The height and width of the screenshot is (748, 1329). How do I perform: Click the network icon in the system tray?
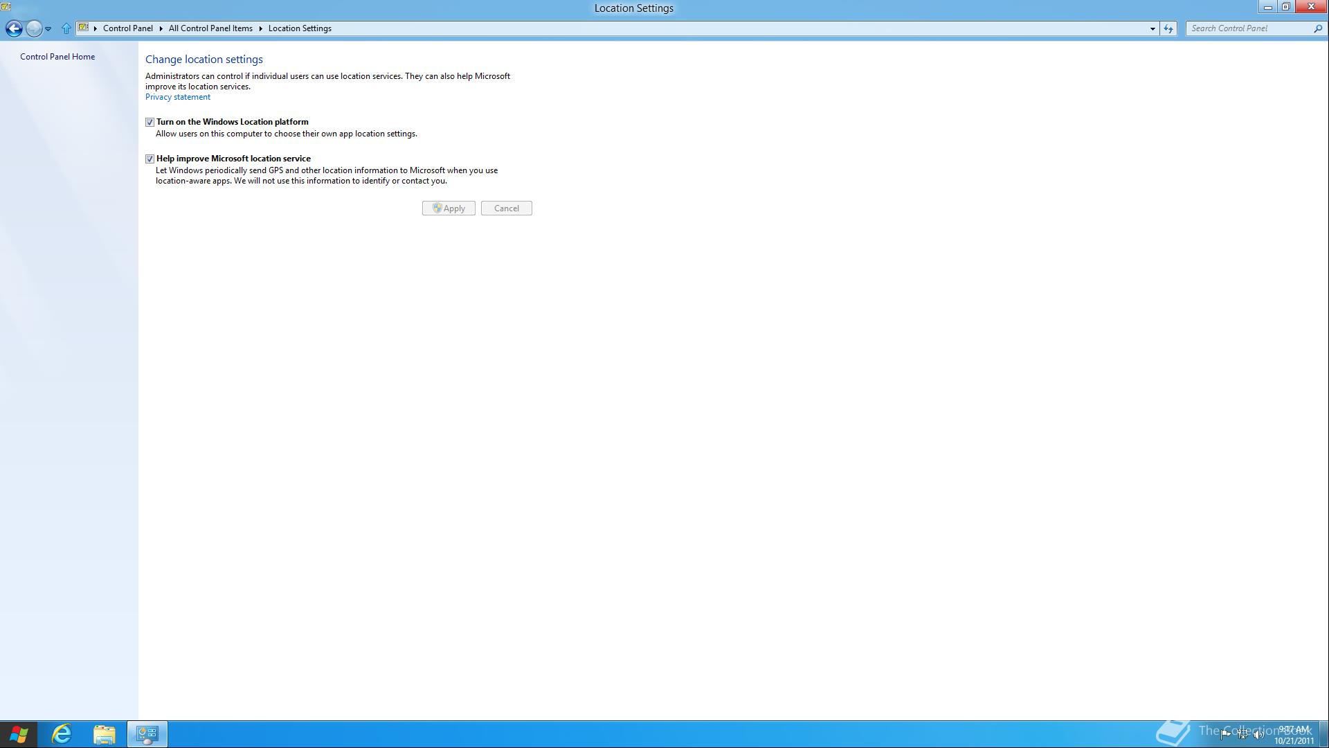1243,734
